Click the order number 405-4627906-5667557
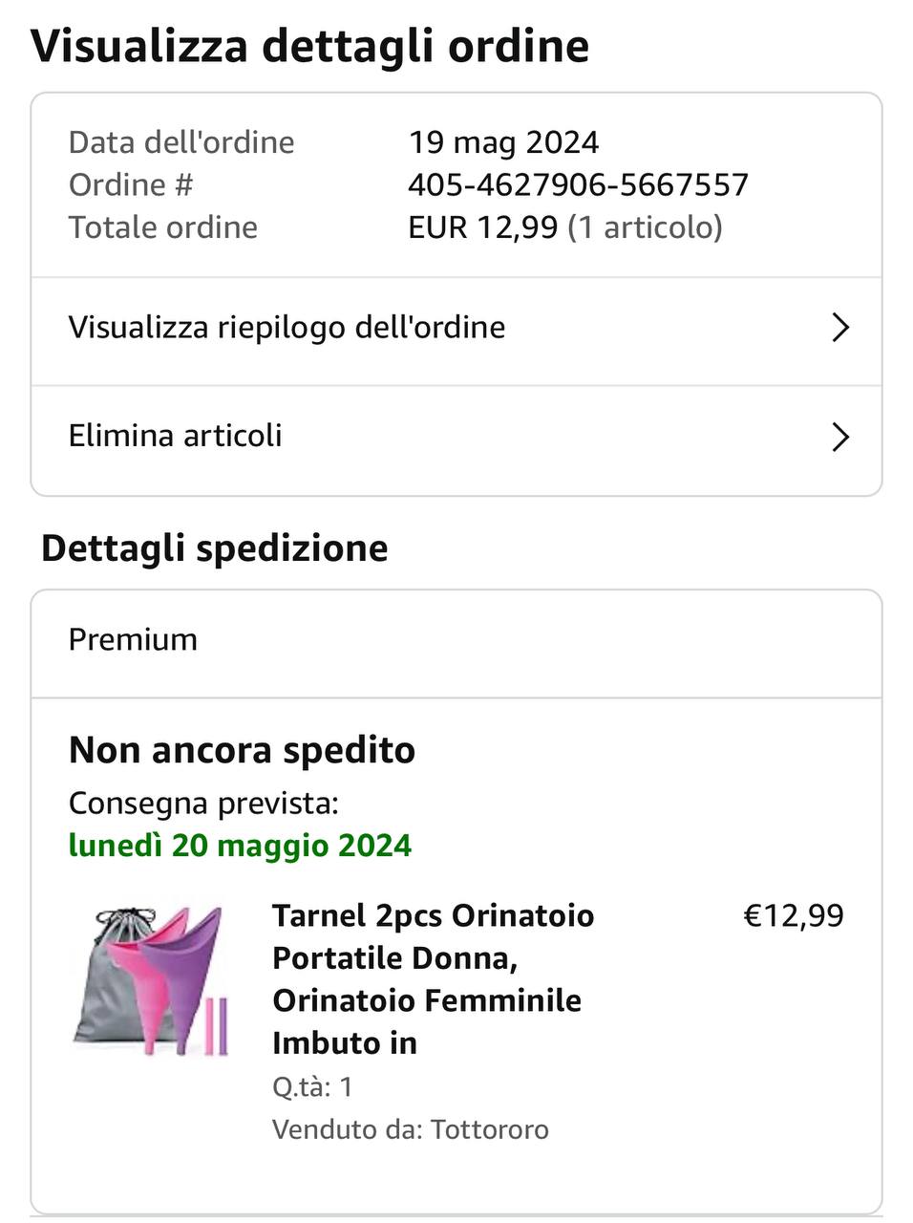Screen dimensions: 913x1223 pyautogui.click(x=578, y=184)
